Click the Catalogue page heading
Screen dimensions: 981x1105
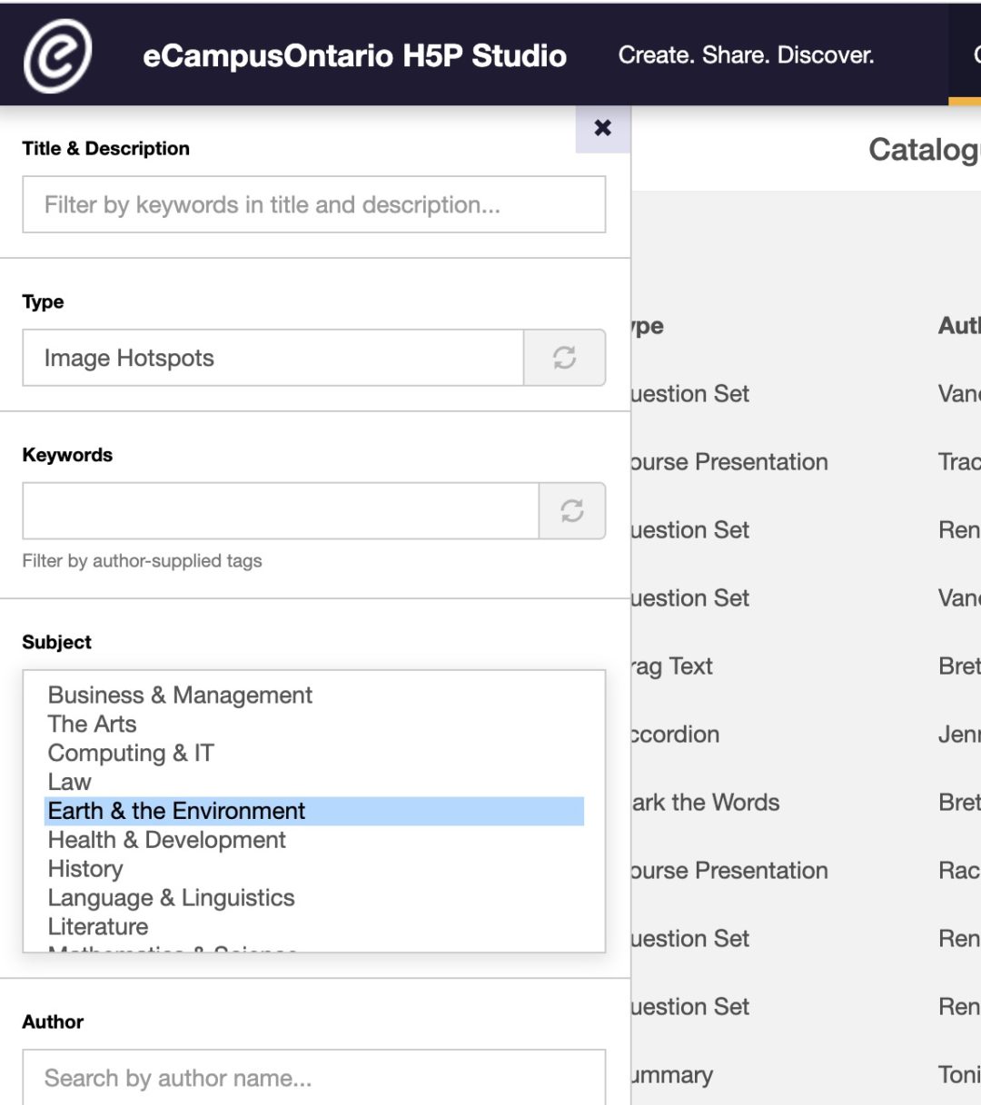pyautogui.click(x=919, y=151)
